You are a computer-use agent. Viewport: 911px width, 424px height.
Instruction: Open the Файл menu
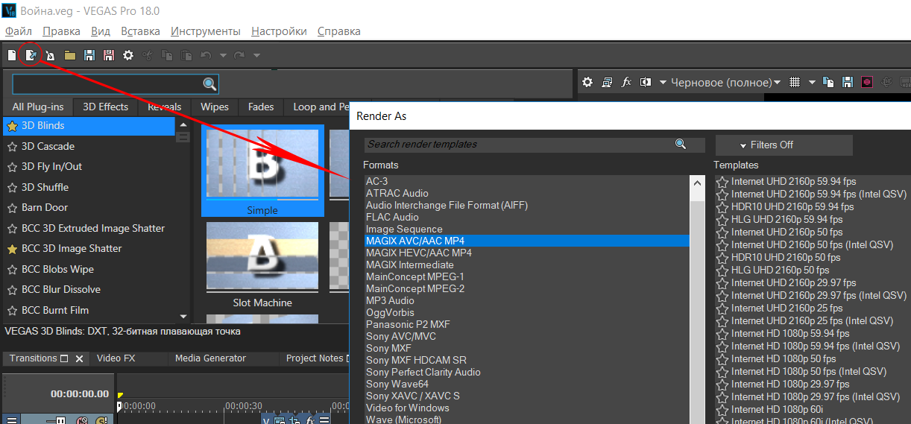pyautogui.click(x=19, y=31)
